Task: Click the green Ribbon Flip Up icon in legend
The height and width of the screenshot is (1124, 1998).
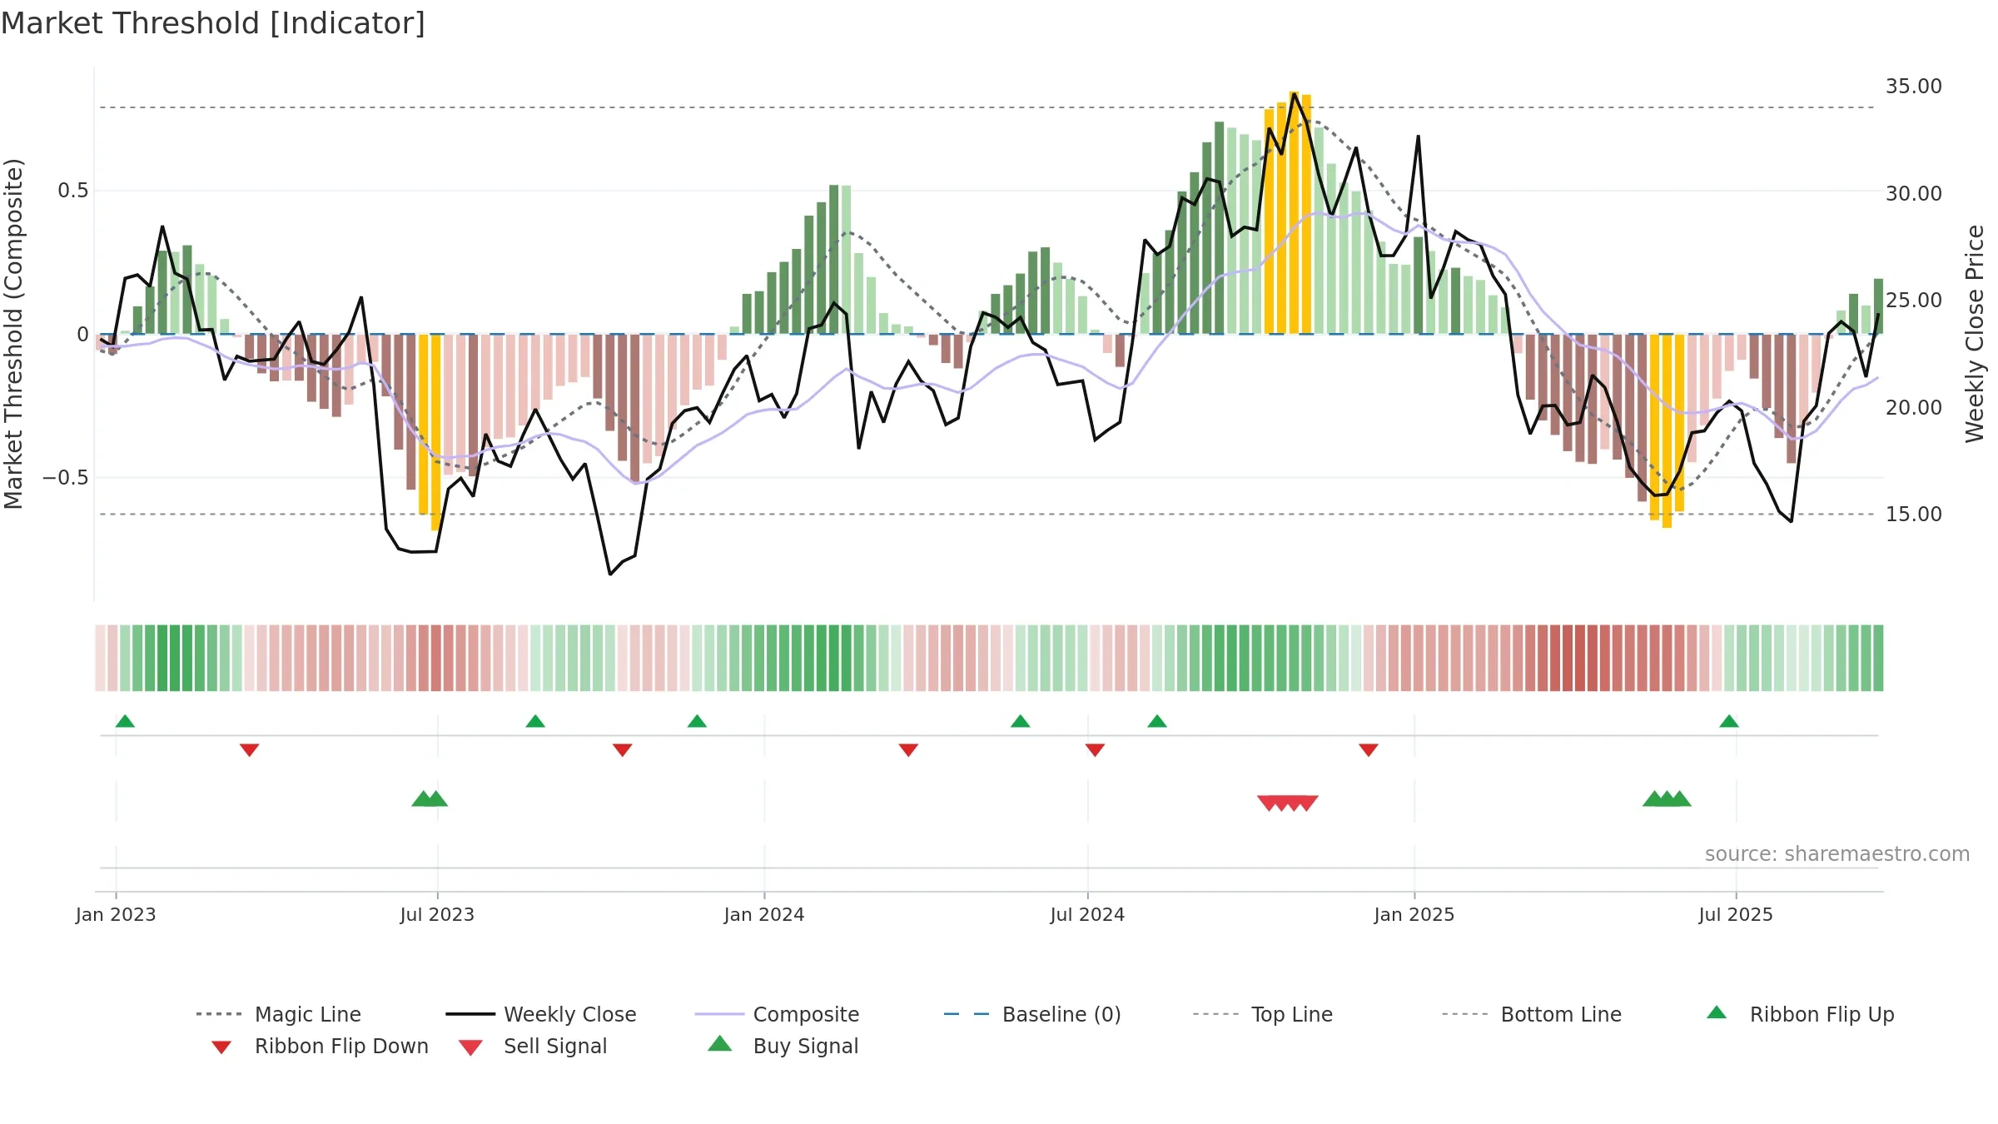Action: (1717, 1012)
